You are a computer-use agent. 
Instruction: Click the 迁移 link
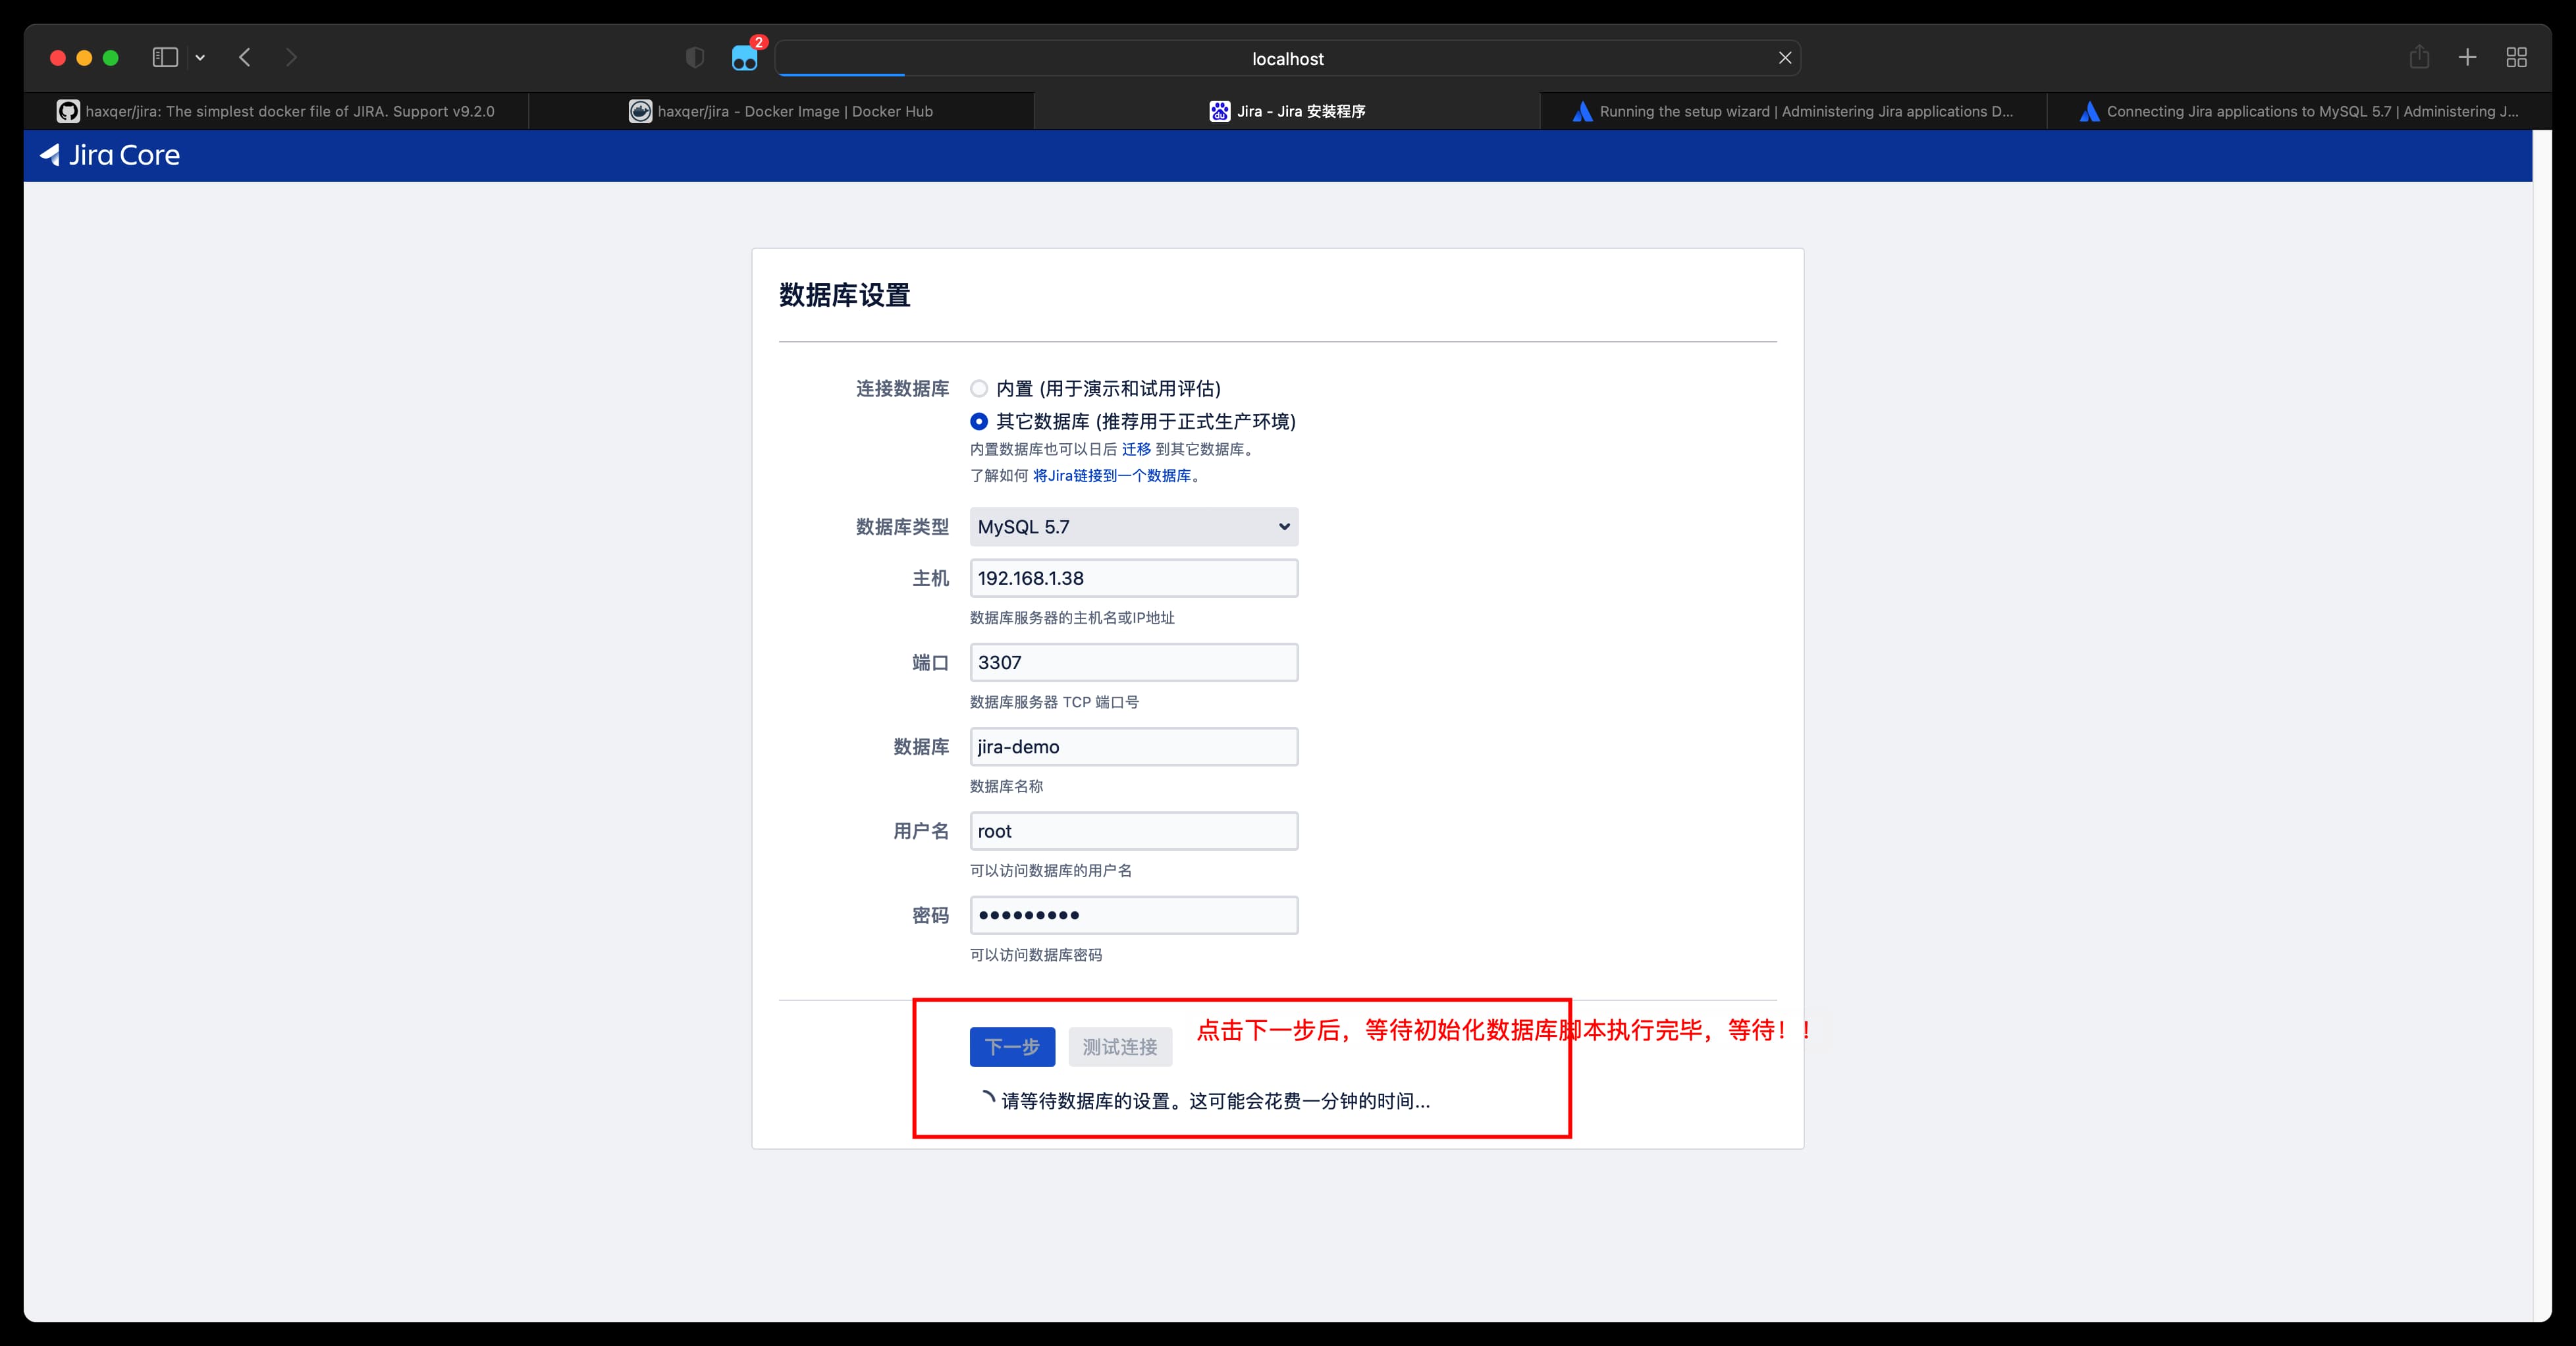click(x=1136, y=449)
